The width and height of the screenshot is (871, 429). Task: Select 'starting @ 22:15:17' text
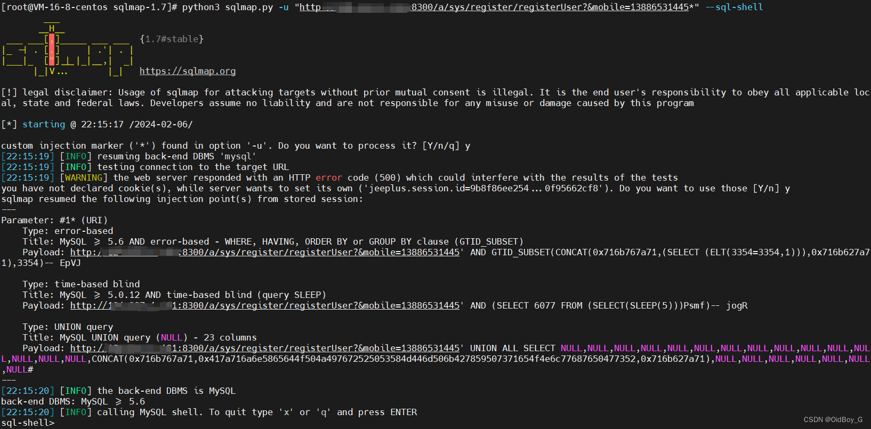pyautogui.click(x=73, y=124)
